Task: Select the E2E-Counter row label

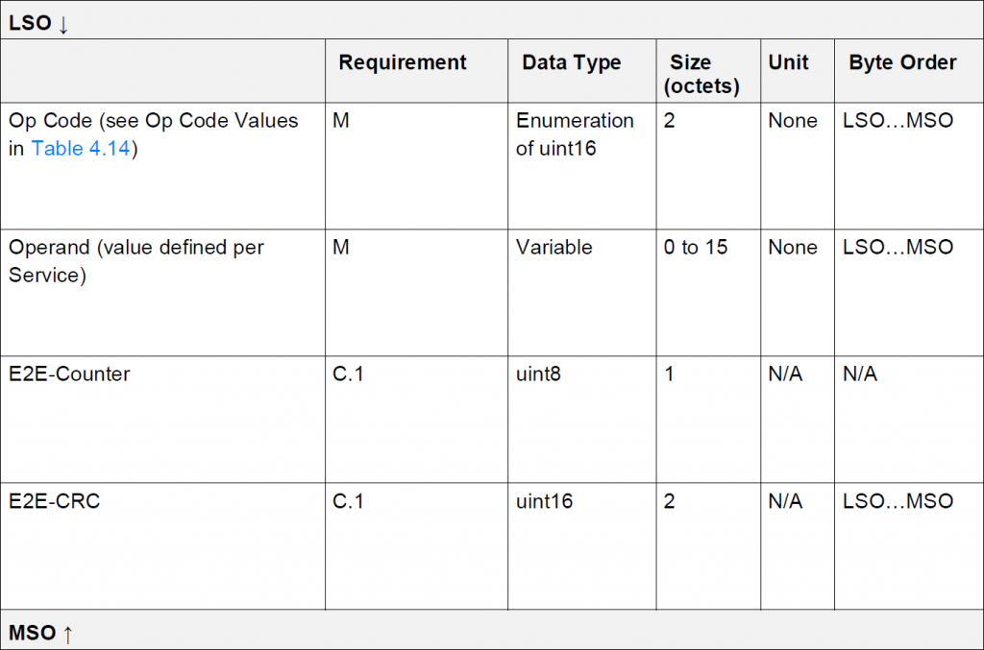Action: click(x=69, y=374)
